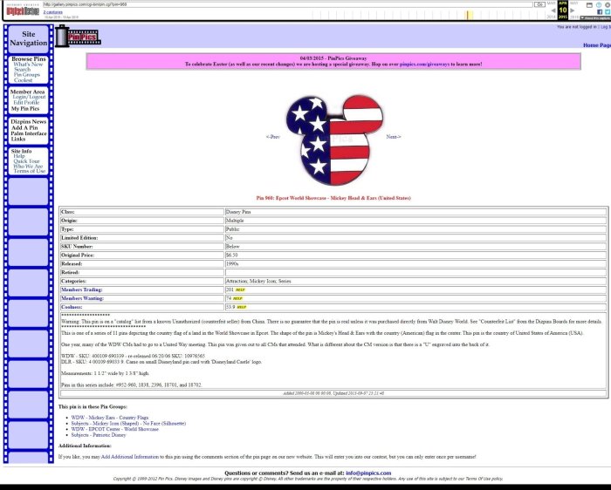Image resolution: width=611 pixels, height=490 pixels.
Task: Open Subjects - Patriotic Disney group
Action: point(99,435)
